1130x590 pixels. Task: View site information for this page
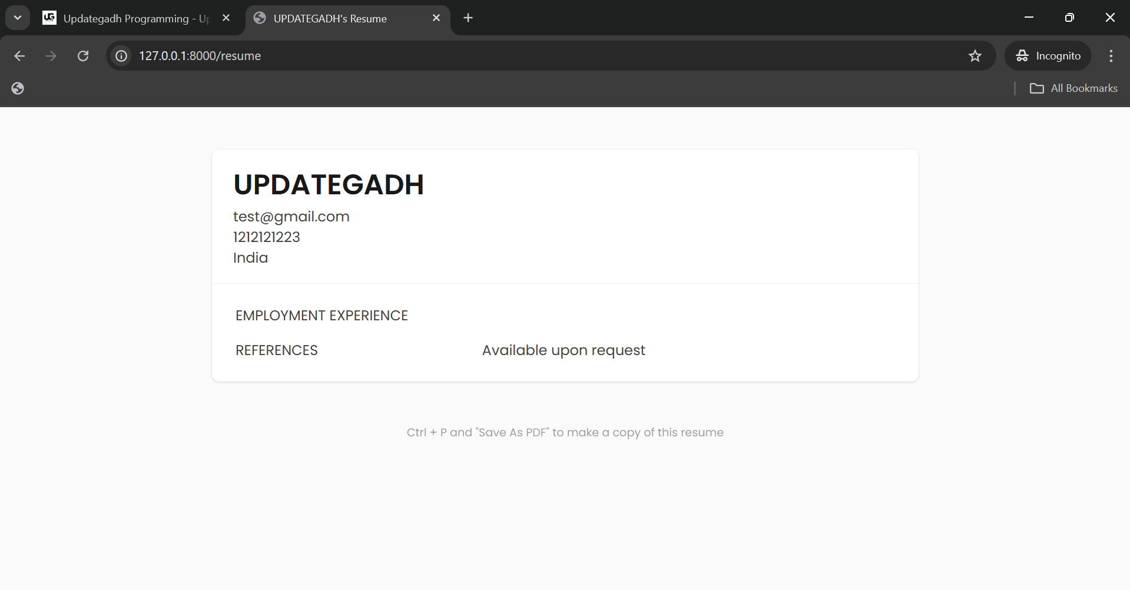point(121,56)
